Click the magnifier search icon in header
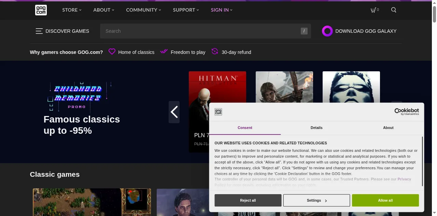The image size is (437, 216). 394,10
